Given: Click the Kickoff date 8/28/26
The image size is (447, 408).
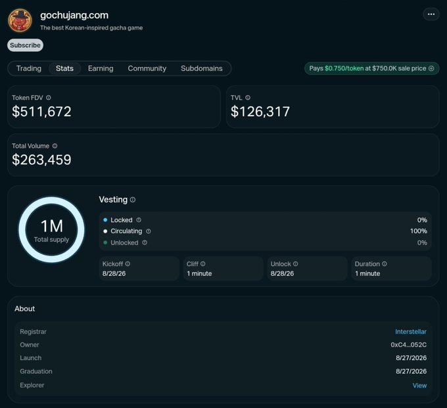Looking at the screenshot, I should [114, 273].
